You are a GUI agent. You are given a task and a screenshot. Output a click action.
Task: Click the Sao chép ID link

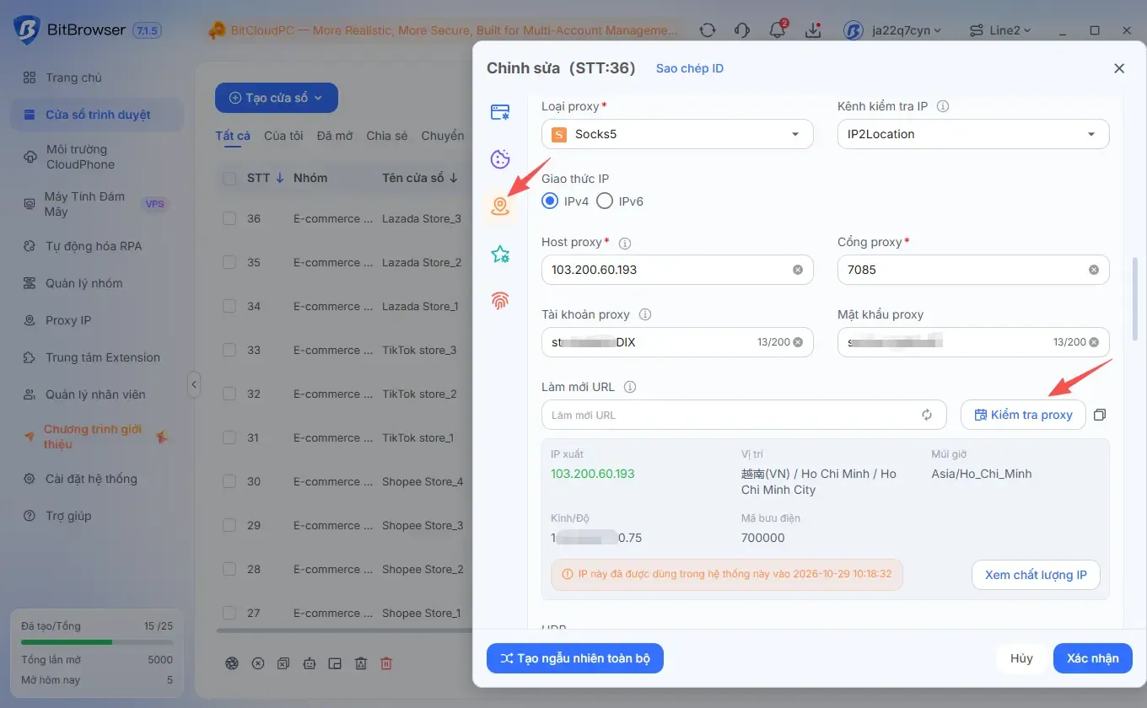(x=690, y=68)
